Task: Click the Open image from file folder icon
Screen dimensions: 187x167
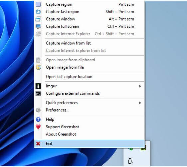Action: (x=38, y=67)
